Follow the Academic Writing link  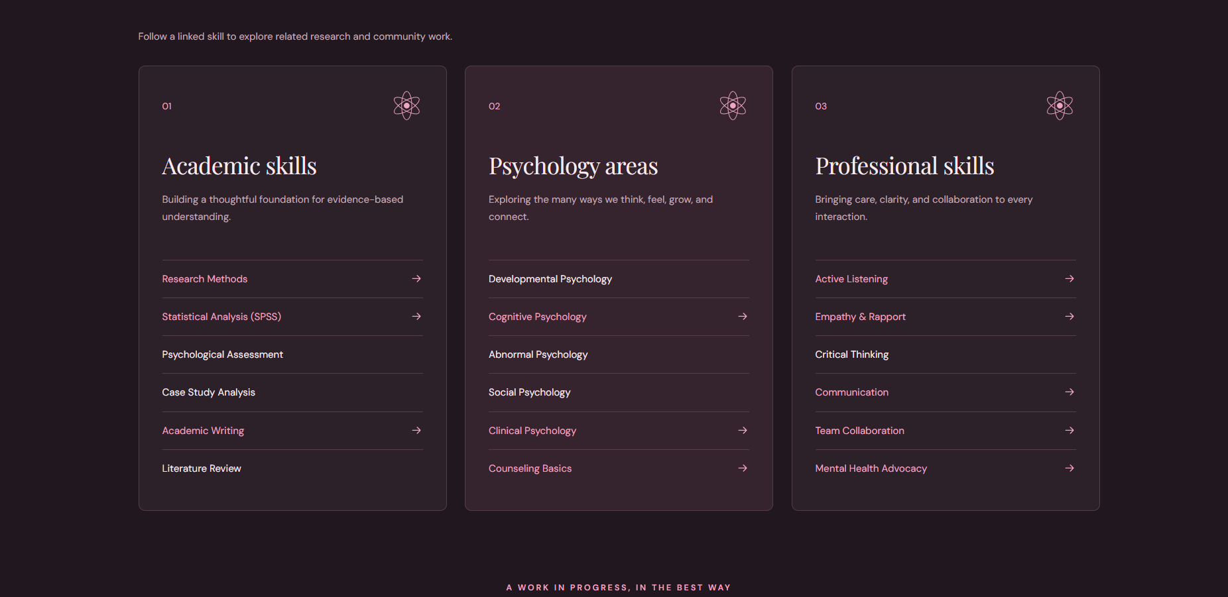292,431
